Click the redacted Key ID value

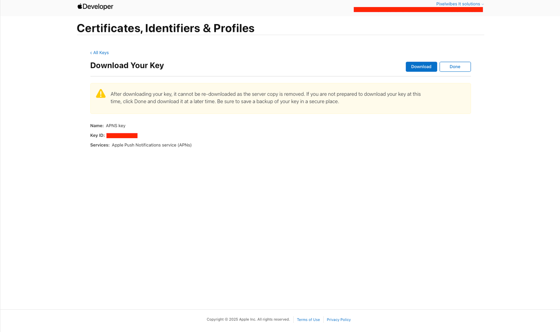click(122, 135)
